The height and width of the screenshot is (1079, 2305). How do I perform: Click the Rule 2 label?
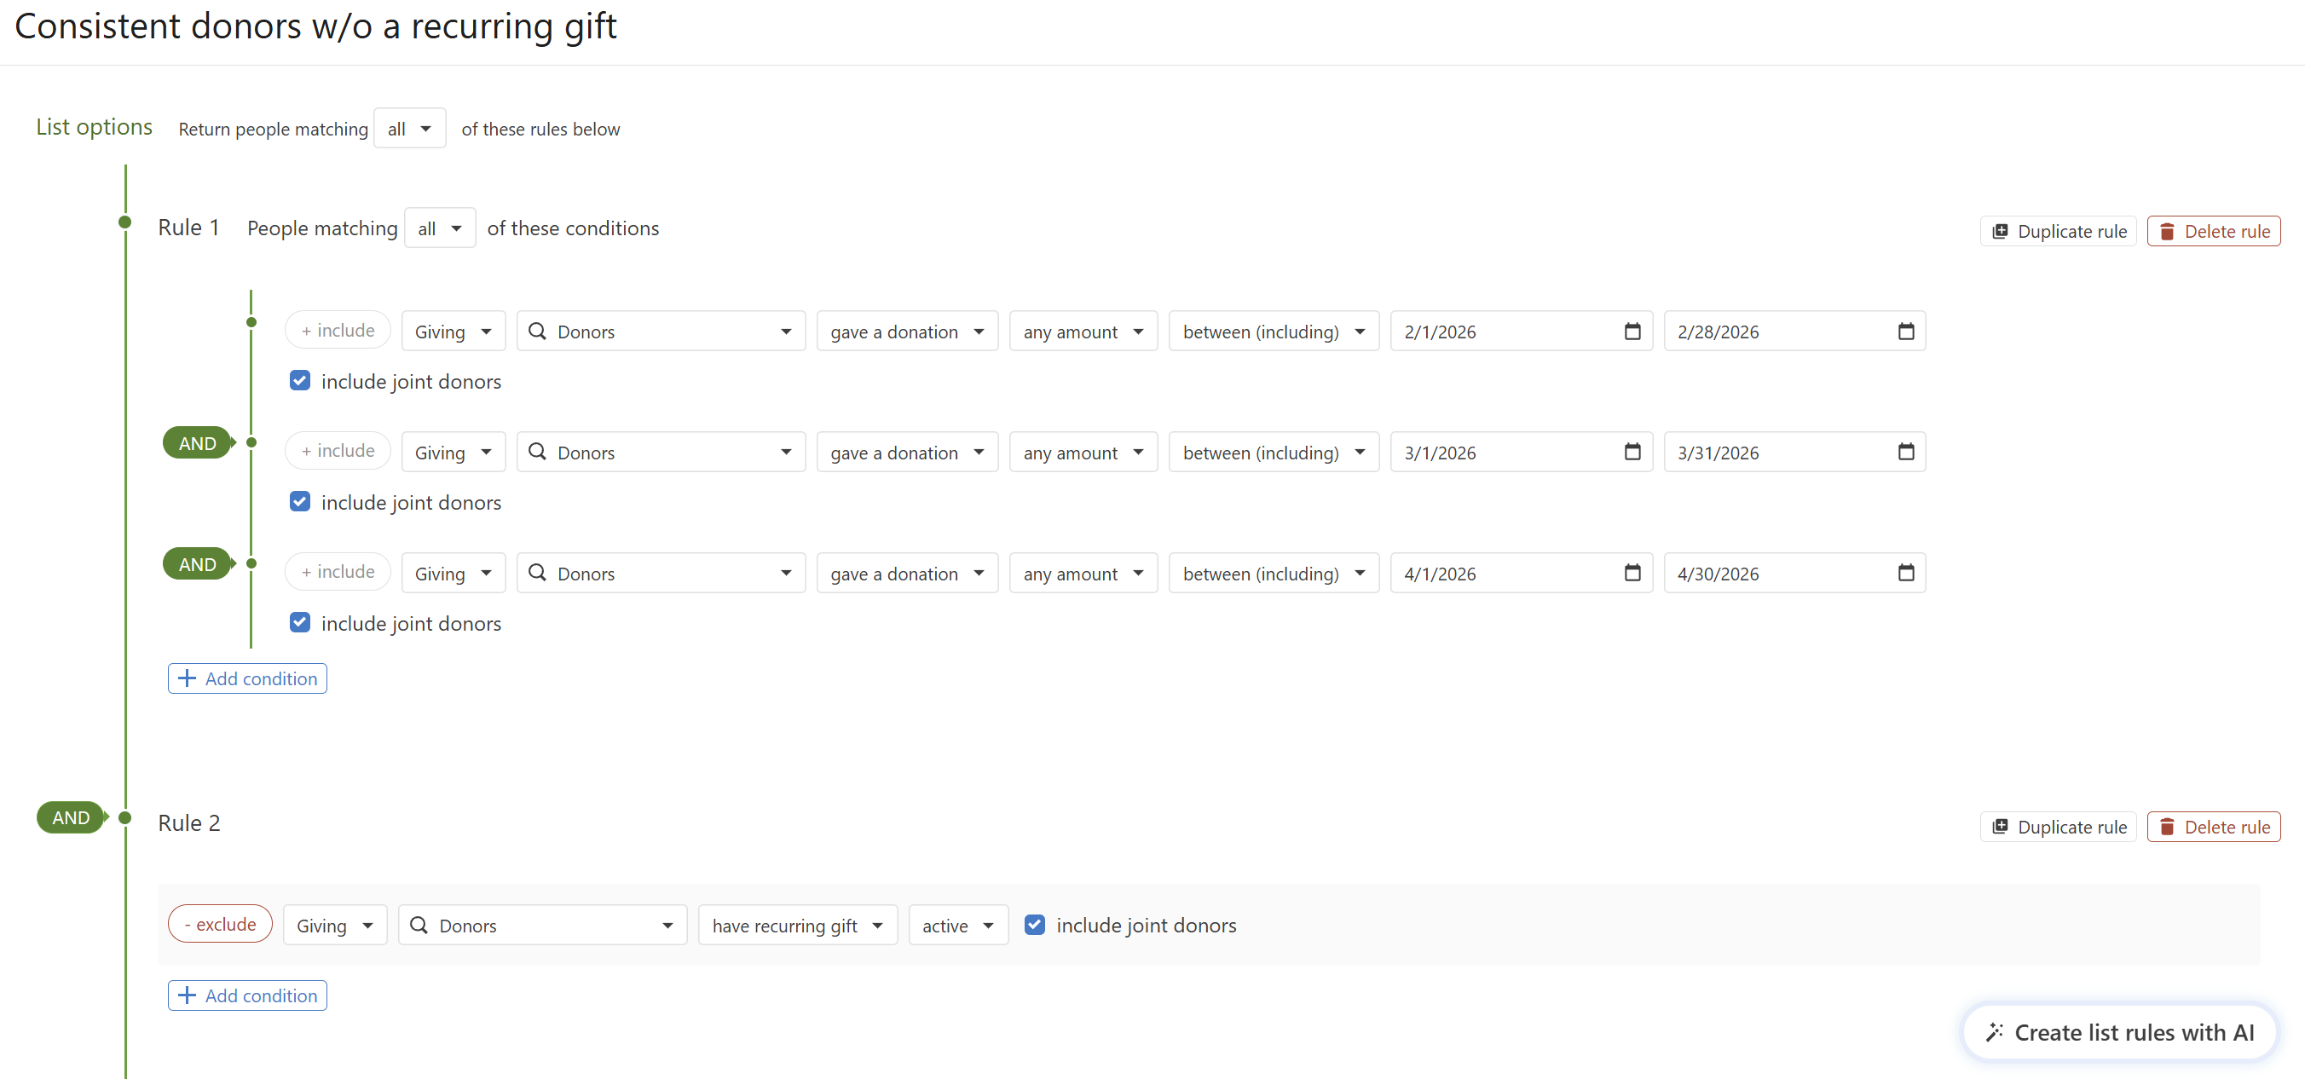[x=188, y=823]
